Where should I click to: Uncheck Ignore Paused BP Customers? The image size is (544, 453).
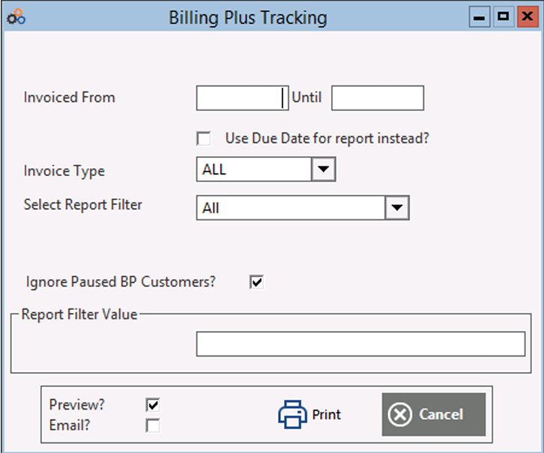tap(257, 282)
